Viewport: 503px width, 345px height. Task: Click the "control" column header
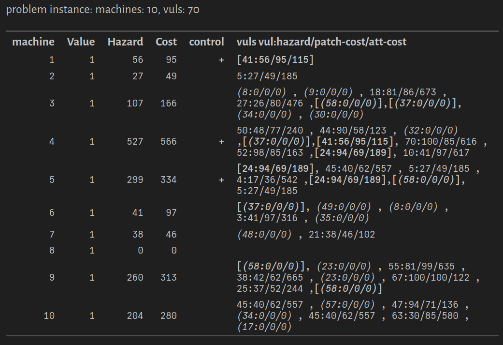pos(206,42)
